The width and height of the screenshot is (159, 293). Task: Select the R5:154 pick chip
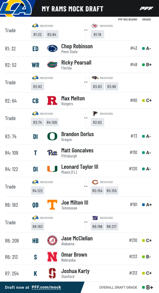point(97,190)
